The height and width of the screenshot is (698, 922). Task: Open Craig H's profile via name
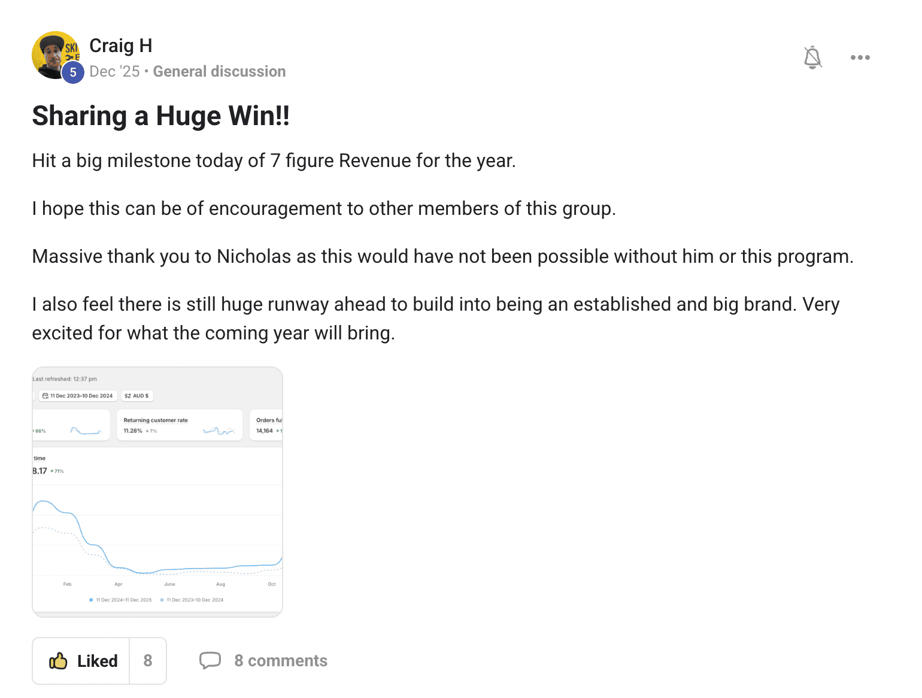point(120,45)
